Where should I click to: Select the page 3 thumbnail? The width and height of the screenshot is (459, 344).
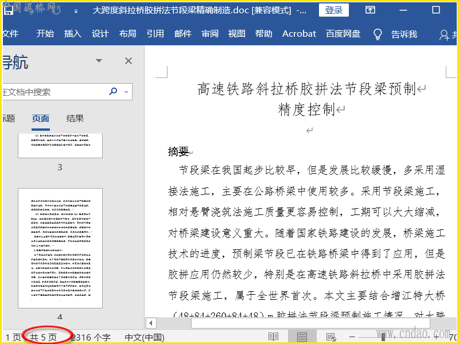(x=60, y=146)
